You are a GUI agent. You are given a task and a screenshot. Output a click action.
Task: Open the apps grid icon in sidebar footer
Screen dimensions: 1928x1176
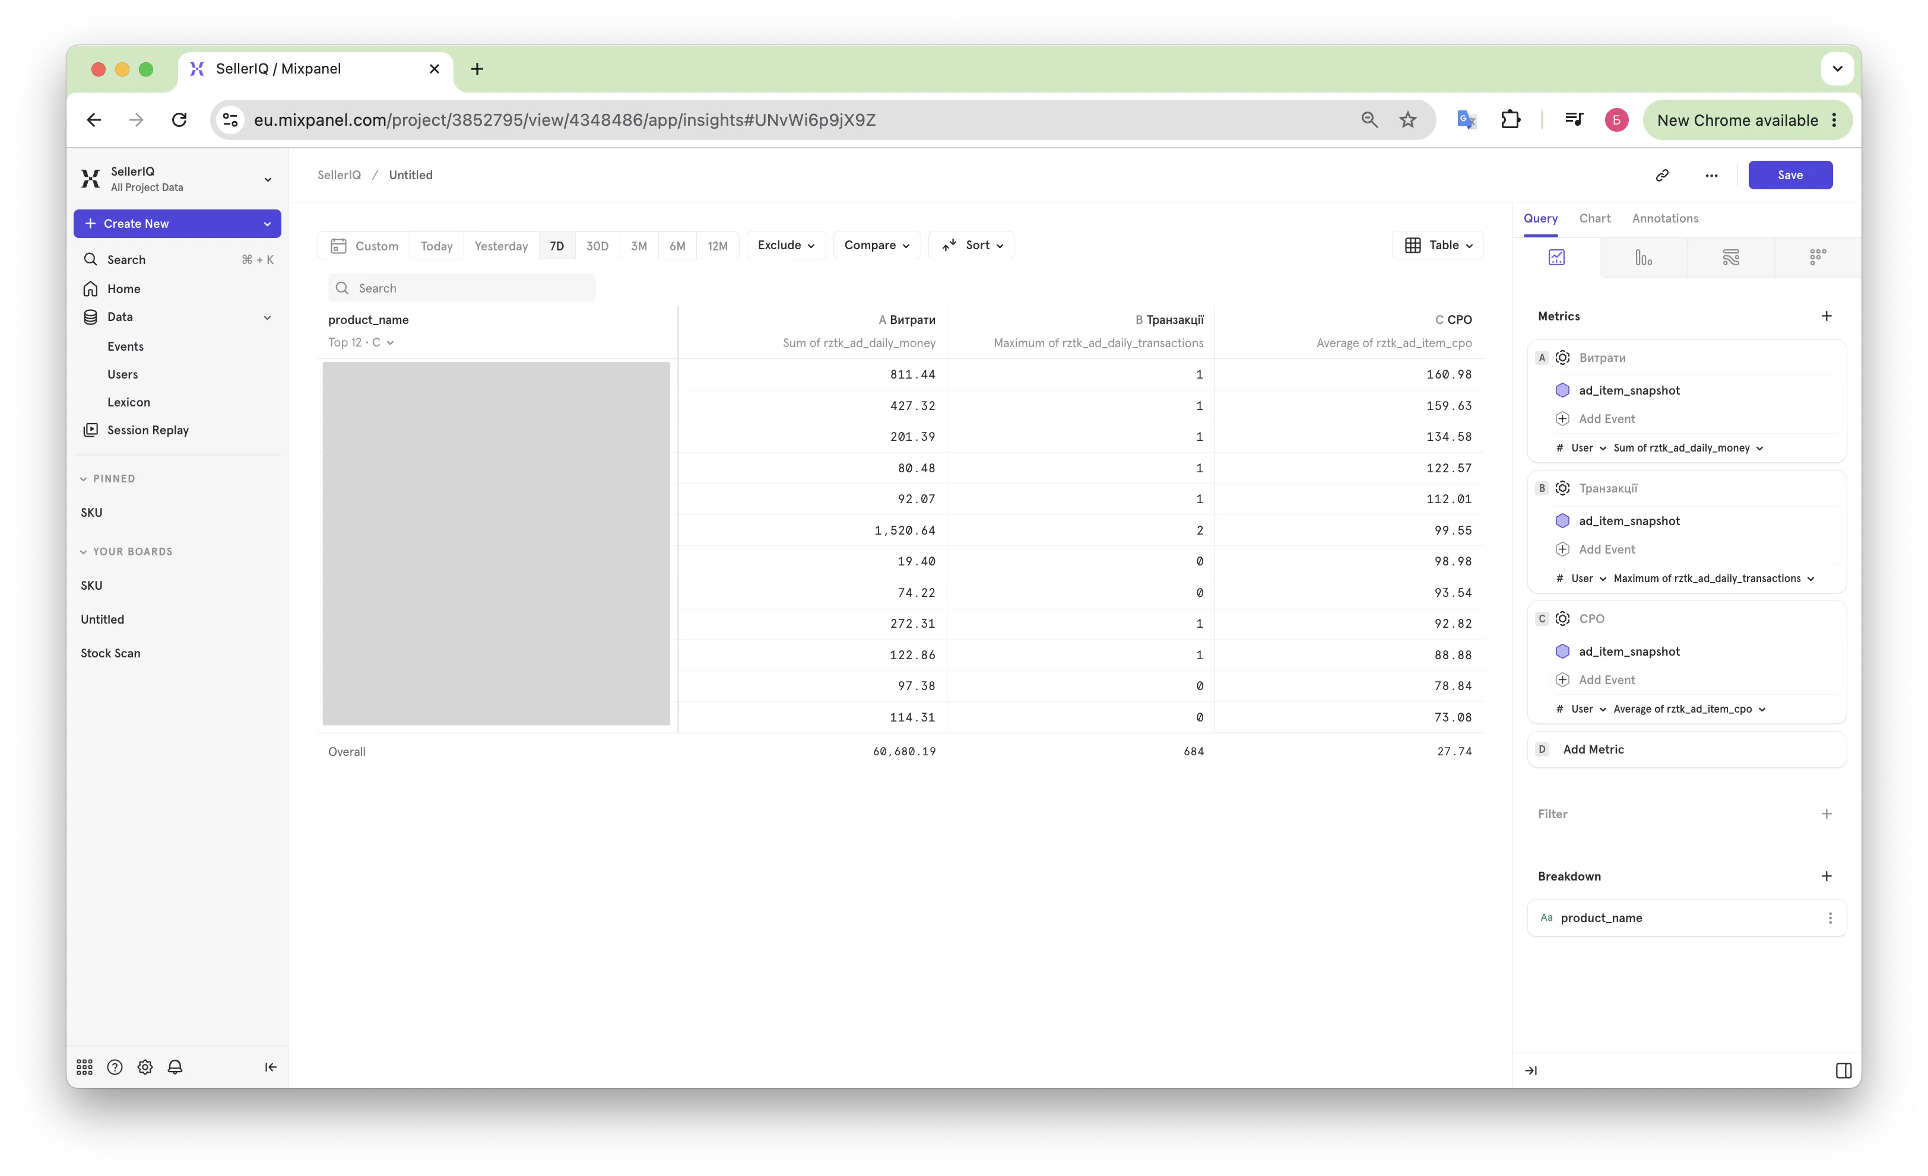click(x=84, y=1067)
